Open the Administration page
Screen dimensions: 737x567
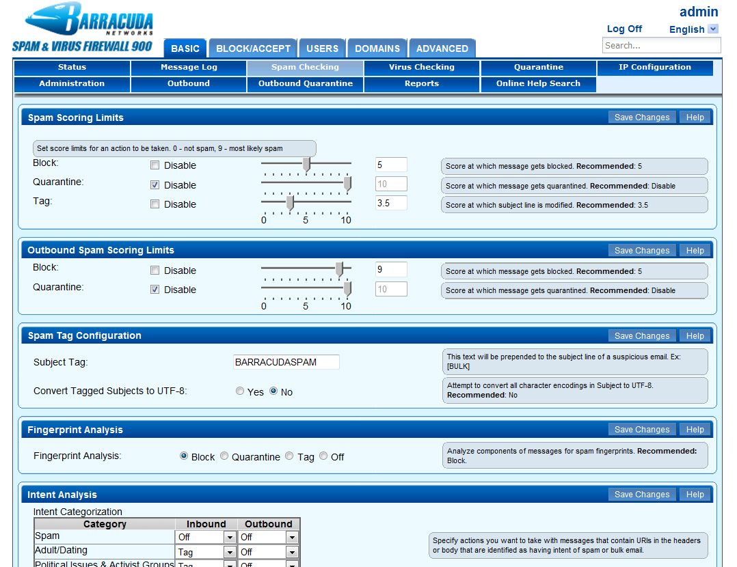[72, 83]
